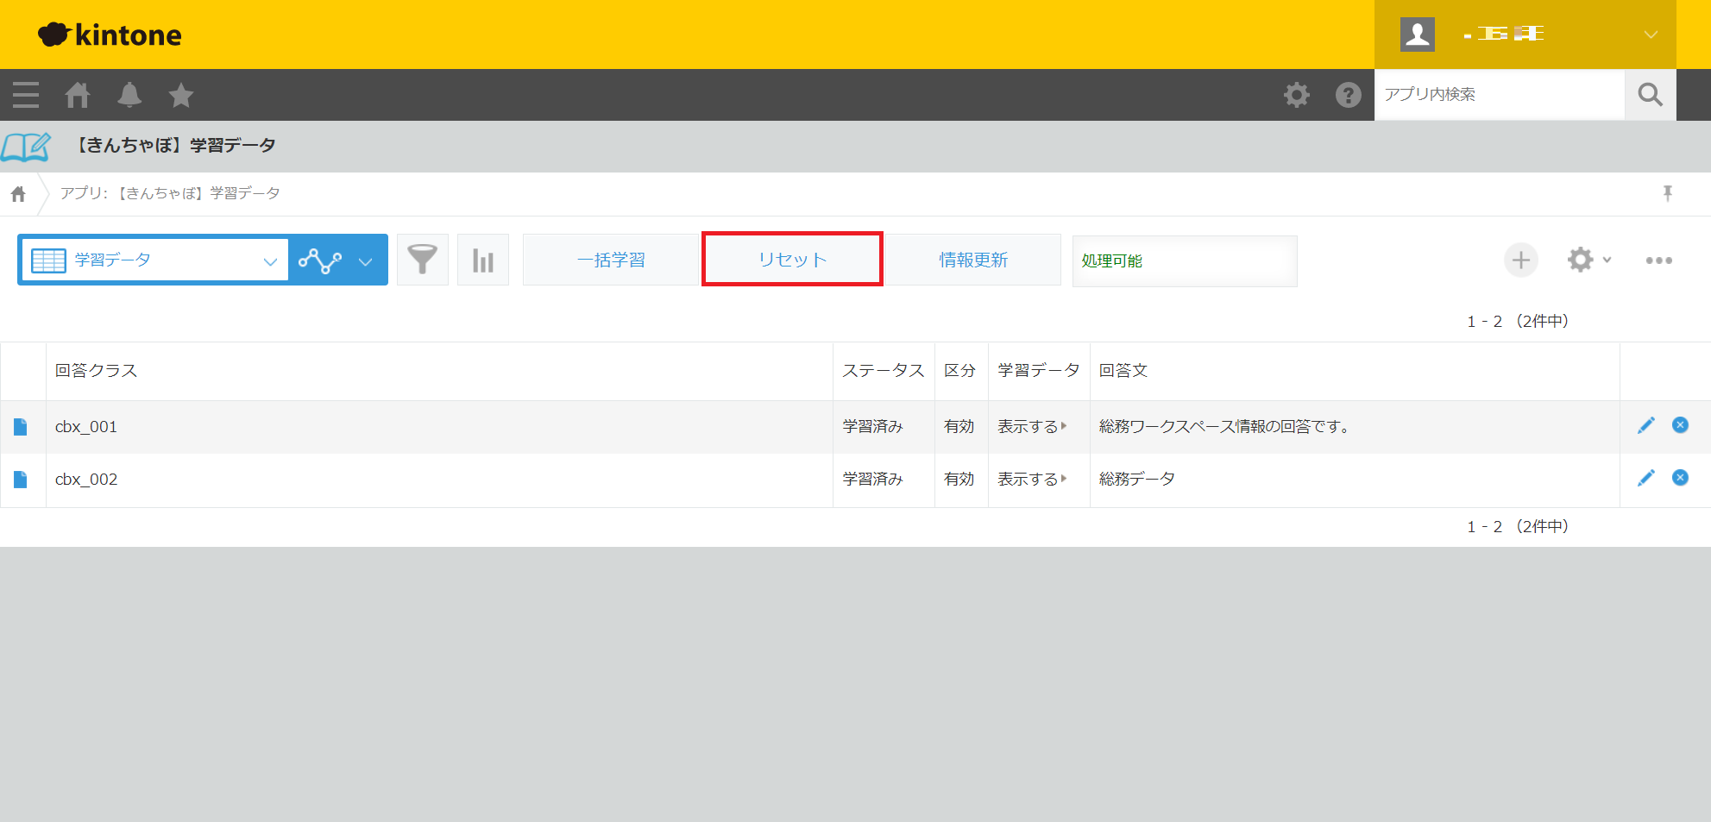Screen dimensions: 1711x822
Task: Open the three-dots options menu
Action: pos(1658,260)
